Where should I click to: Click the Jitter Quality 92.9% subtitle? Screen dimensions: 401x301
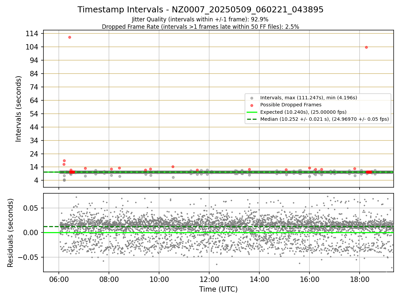(x=200, y=19)
